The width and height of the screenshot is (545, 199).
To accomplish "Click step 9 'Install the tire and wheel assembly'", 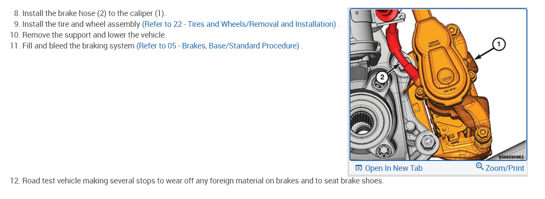I will point(81,24).
